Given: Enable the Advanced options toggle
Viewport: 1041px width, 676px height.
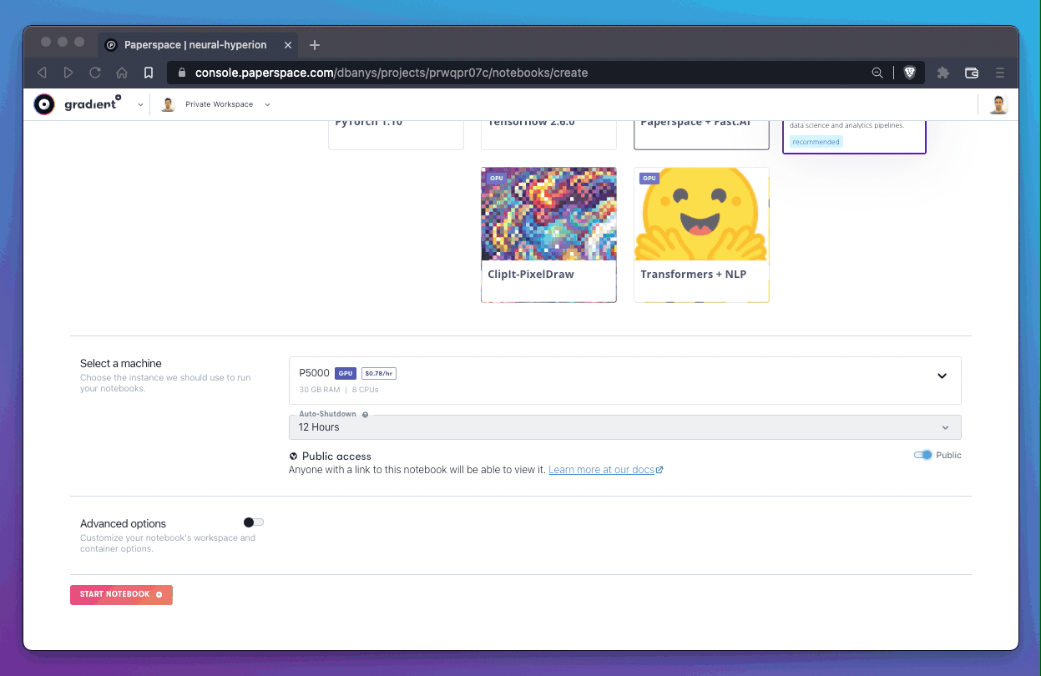Looking at the screenshot, I should [254, 522].
